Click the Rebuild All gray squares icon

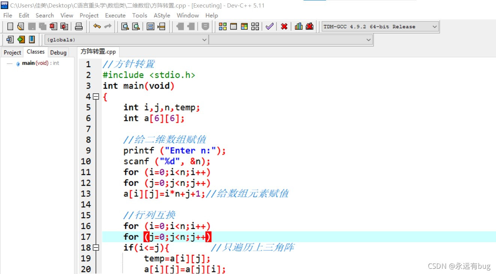[x=255, y=27]
